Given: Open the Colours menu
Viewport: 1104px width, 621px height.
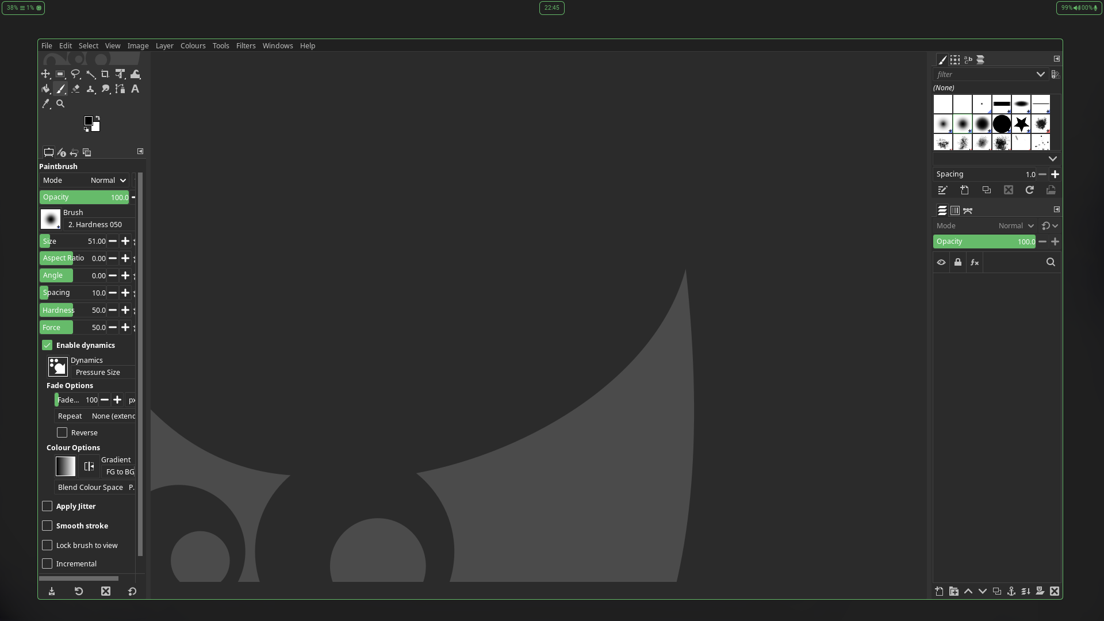Looking at the screenshot, I should [x=193, y=45].
